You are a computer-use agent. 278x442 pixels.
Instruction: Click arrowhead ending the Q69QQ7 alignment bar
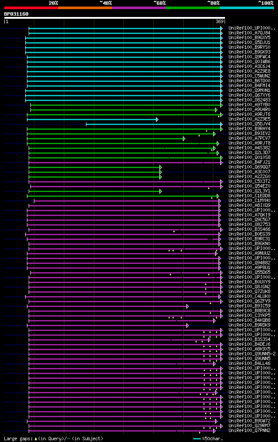click(x=161, y=168)
